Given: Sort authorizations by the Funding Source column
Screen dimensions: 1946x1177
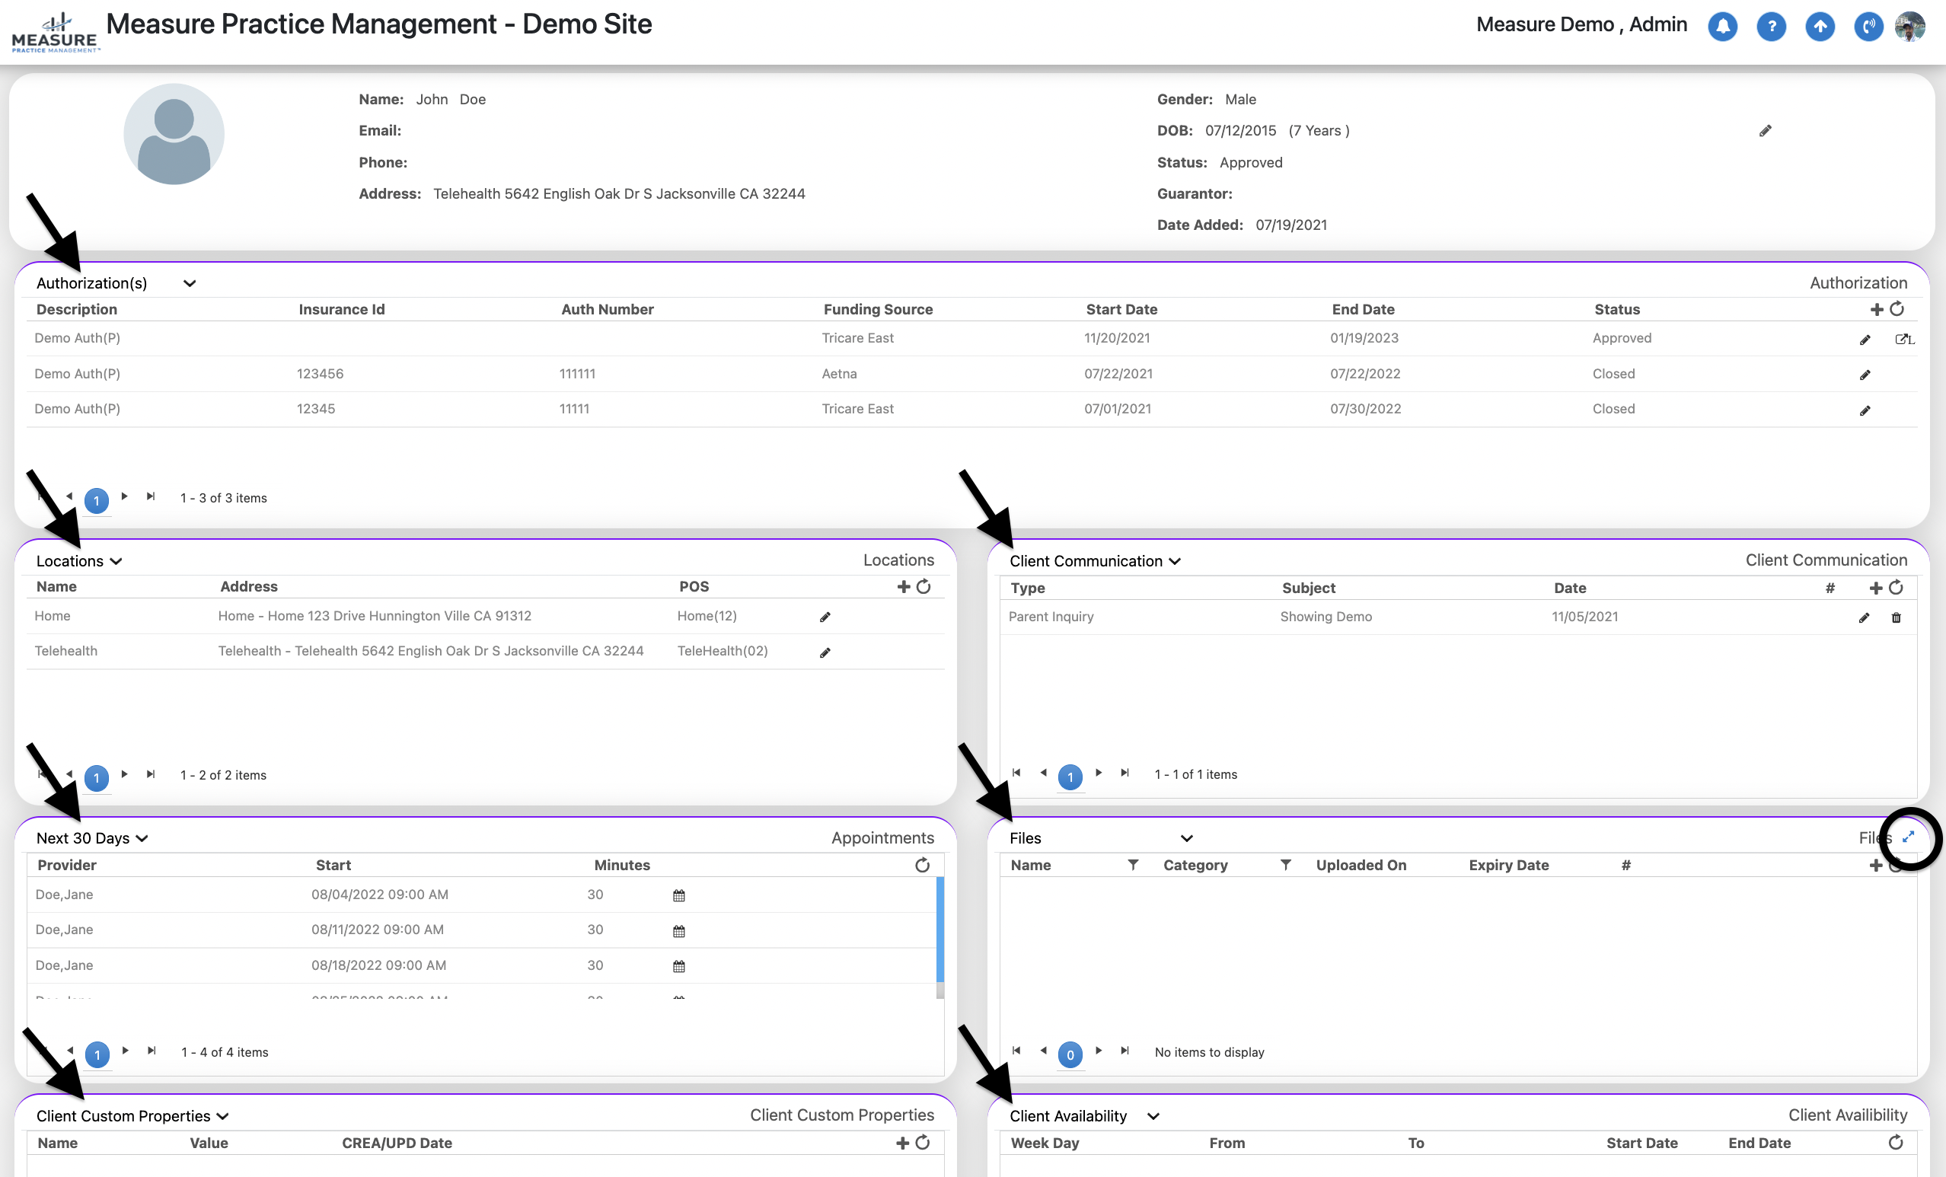Looking at the screenshot, I should pyautogui.click(x=877, y=310).
